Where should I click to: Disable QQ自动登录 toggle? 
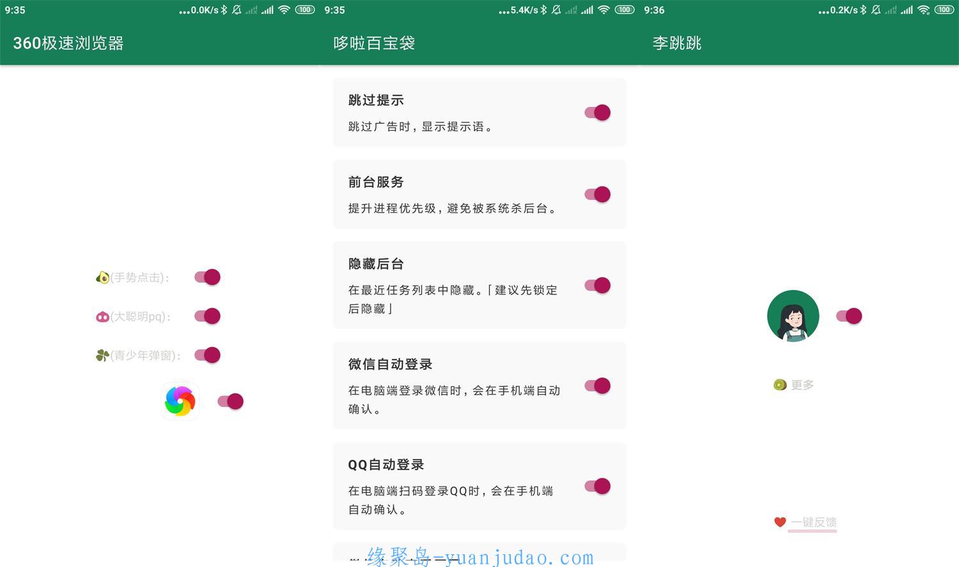tap(598, 486)
